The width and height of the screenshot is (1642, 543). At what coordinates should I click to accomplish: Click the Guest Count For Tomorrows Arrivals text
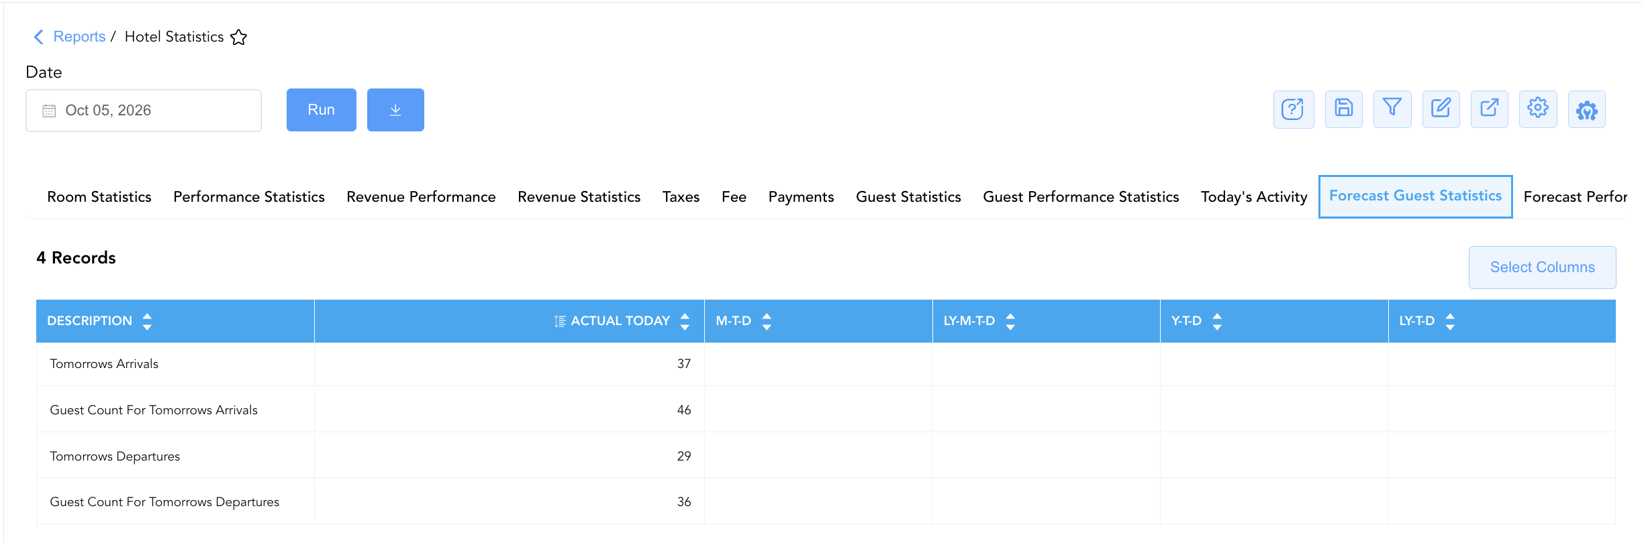coord(154,410)
